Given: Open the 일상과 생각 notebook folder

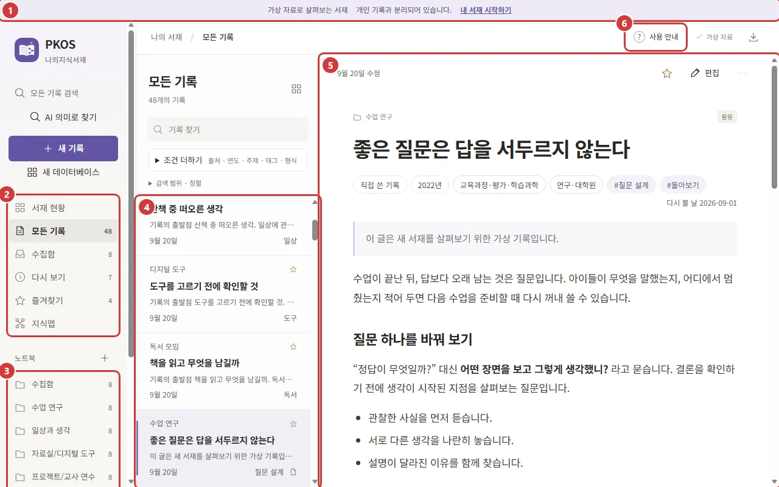Looking at the screenshot, I should pyautogui.click(x=63, y=430).
